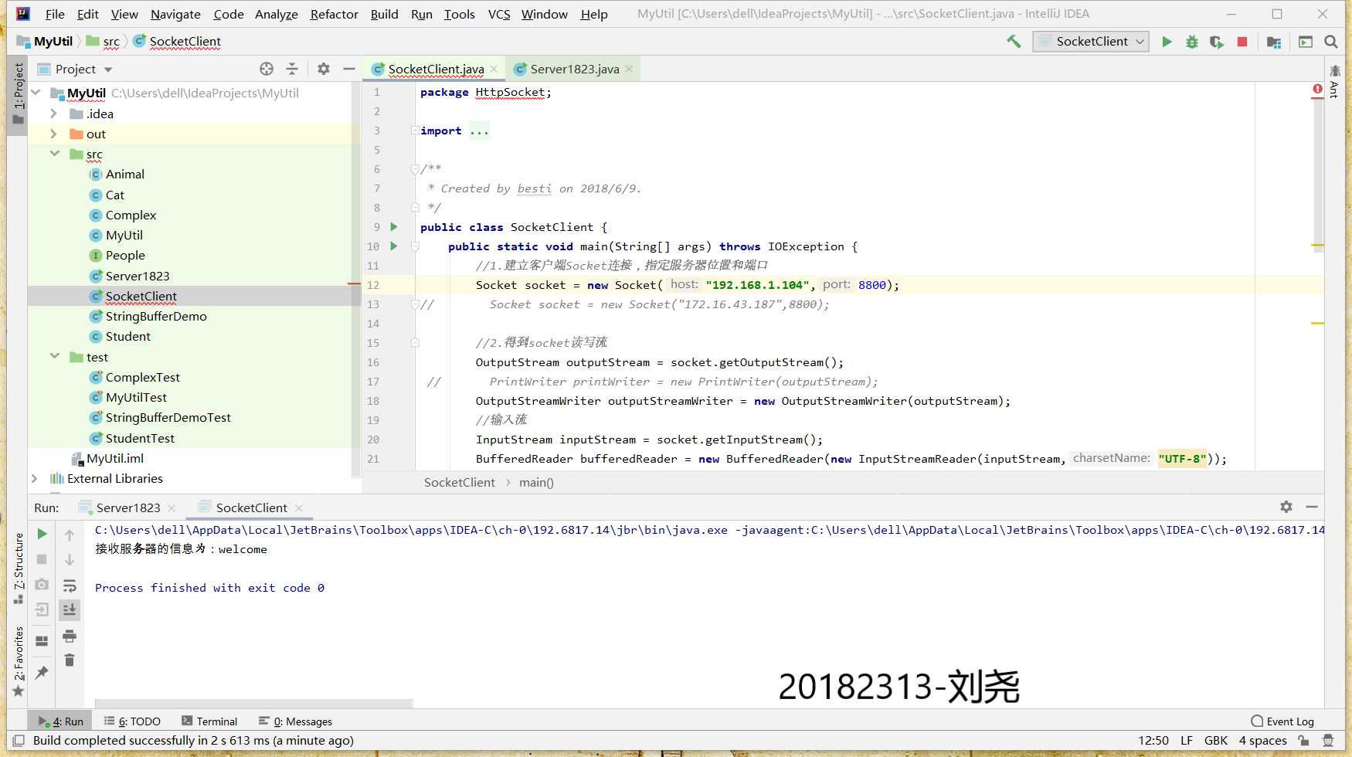Open the Refactor menu

(334, 14)
